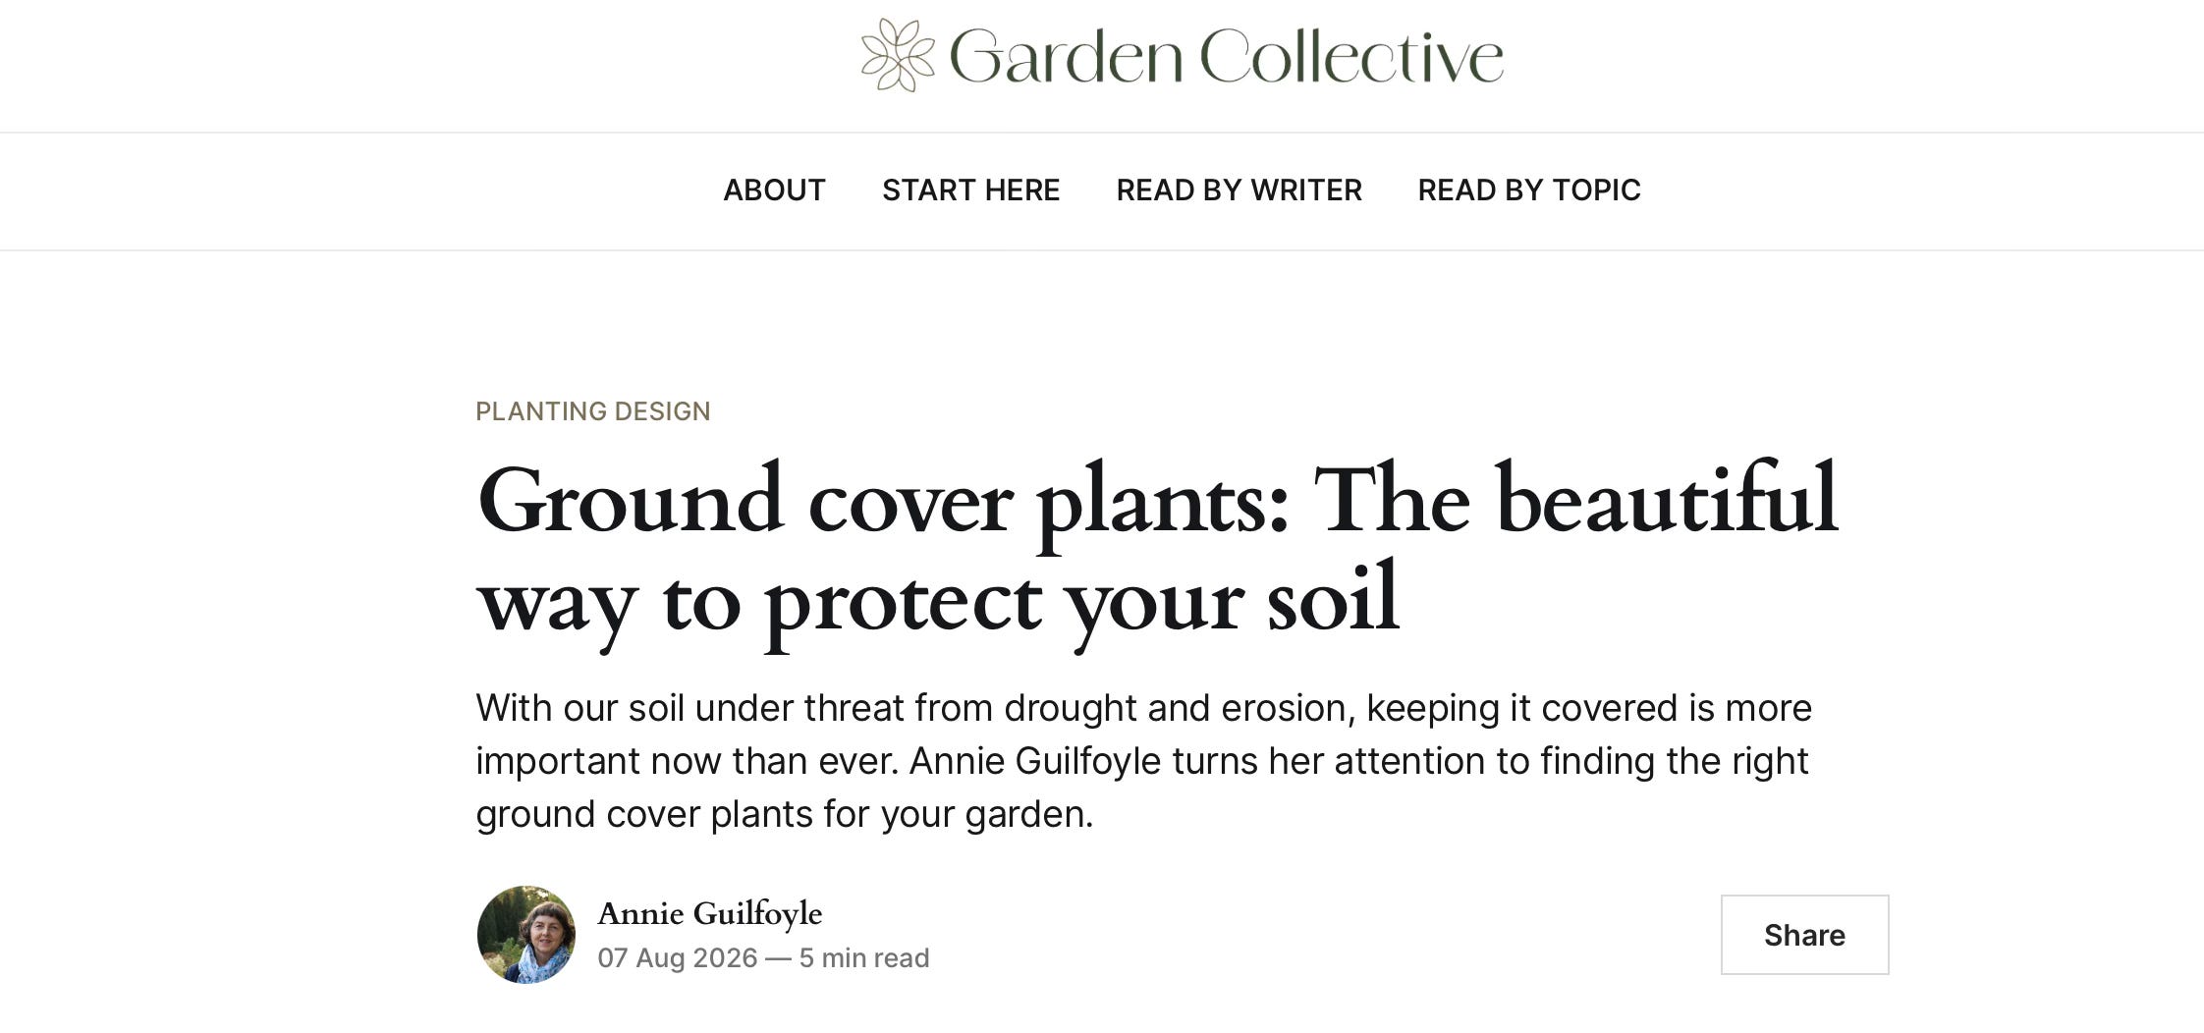The width and height of the screenshot is (2204, 1033).
Task: Open the Annie Guilfoyle avatar photo
Action: 526,935
